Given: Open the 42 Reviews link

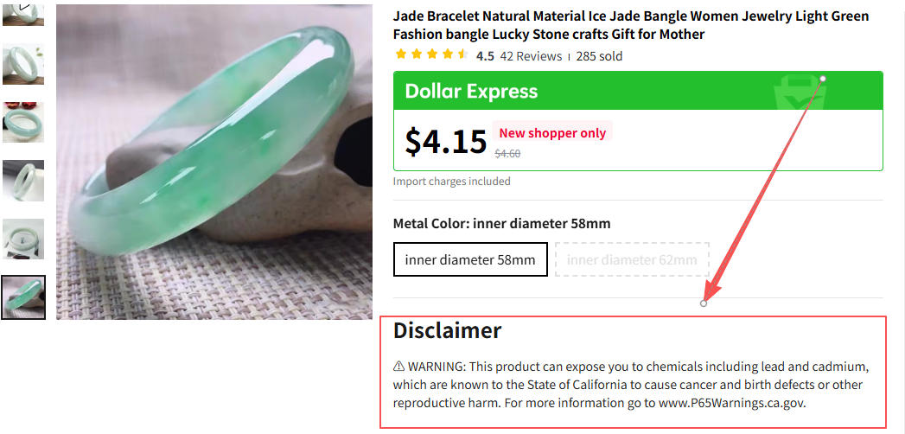Looking at the screenshot, I should click(x=531, y=56).
